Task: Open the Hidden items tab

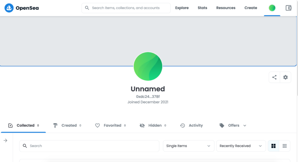Action: coord(152,126)
